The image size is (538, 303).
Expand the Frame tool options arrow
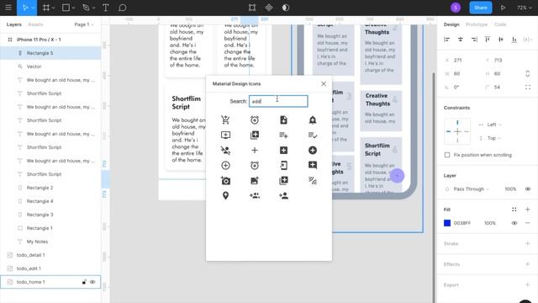click(x=54, y=8)
